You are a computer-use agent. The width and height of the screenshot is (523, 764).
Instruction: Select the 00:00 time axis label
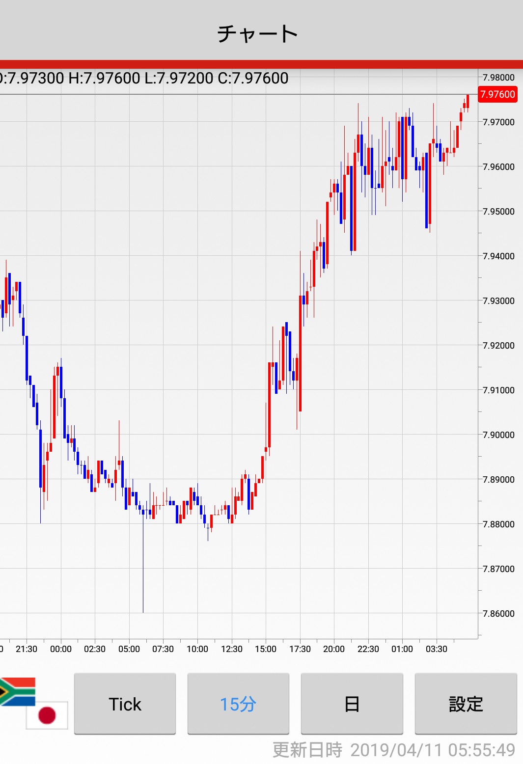click(x=61, y=649)
